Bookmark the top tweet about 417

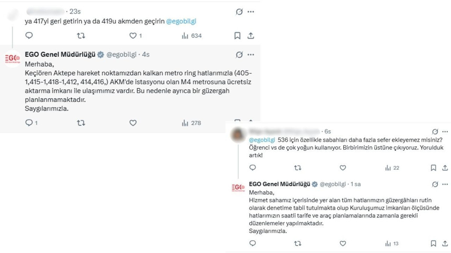[x=238, y=36]
